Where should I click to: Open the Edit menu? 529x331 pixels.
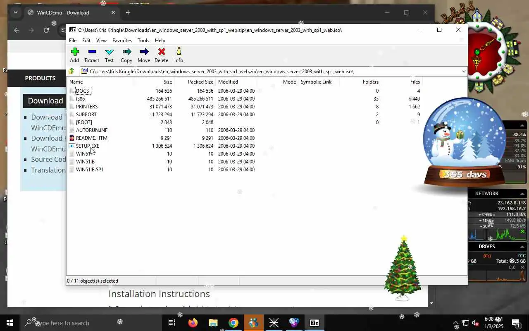(86, 40)
